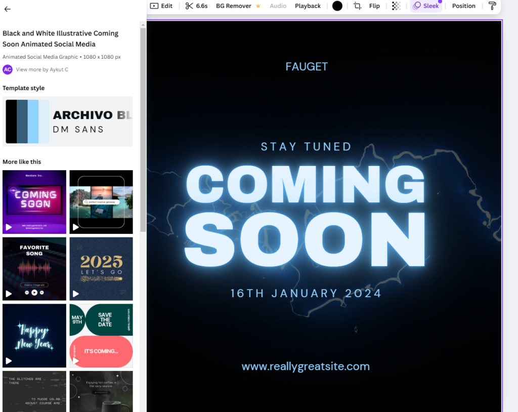Click the Edit video icon
This screenshot has height=412, width=518.
click(x=154, y=6)
